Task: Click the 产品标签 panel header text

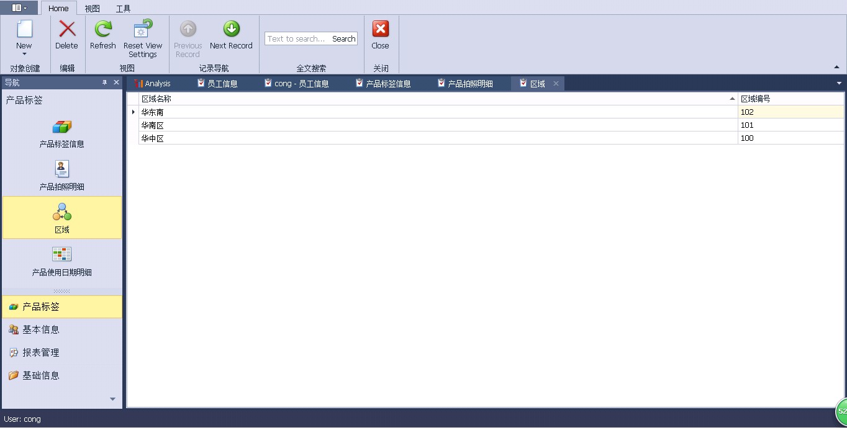Action: point(24,100)
